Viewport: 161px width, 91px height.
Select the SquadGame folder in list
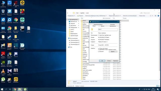point(86,72)
